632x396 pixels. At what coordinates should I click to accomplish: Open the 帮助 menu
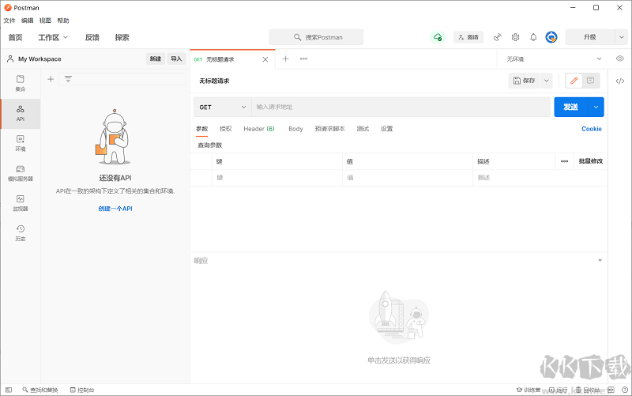(63, 21)
